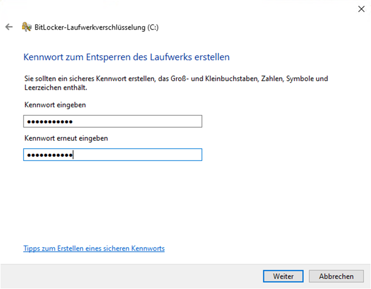Image resolution: width=371 pixels, height=289 pixels.
Task: Click empty white area below the password fields
Action: [x=185, y=201]
